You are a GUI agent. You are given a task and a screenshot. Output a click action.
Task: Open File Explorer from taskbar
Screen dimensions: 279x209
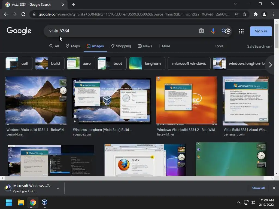coord(21,202)
